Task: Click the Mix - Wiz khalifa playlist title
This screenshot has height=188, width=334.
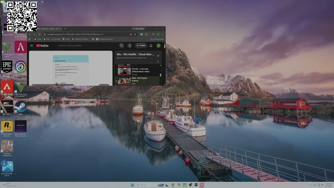Action: pyautogui.click(x=135, y=54)
